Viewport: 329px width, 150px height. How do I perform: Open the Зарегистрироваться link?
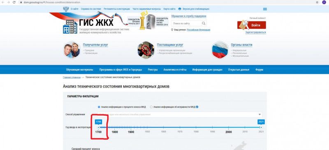click(x=255, y=32)
